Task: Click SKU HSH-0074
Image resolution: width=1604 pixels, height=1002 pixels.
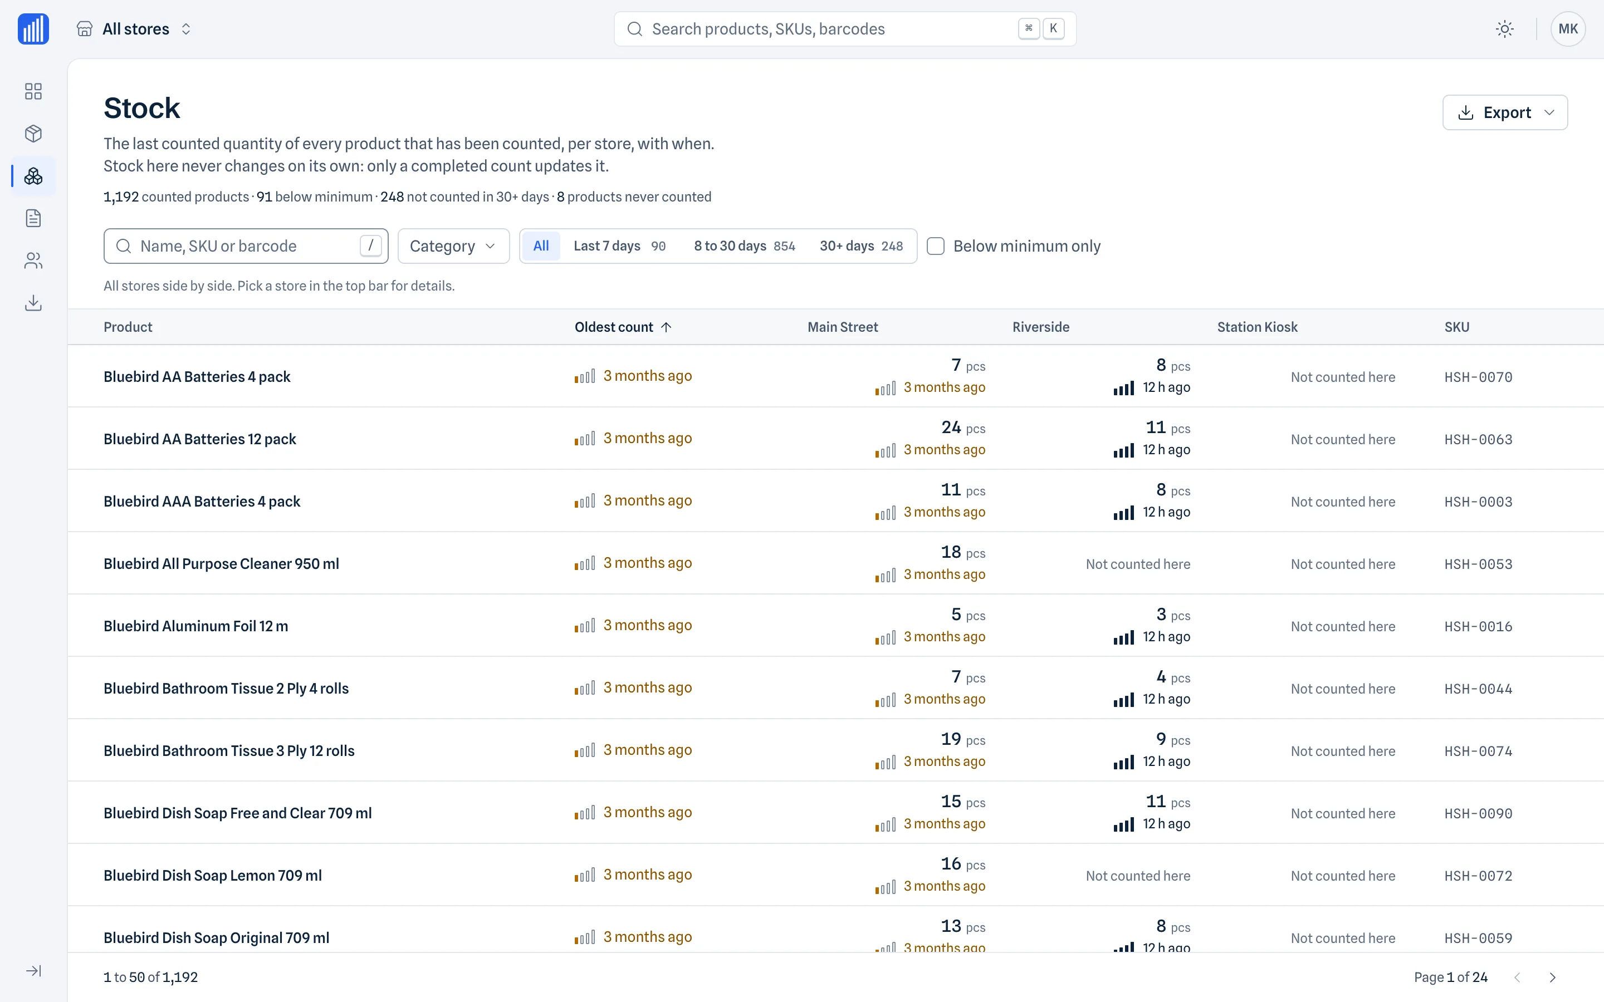Action: pyautogui.click(x=1478, y=751)
